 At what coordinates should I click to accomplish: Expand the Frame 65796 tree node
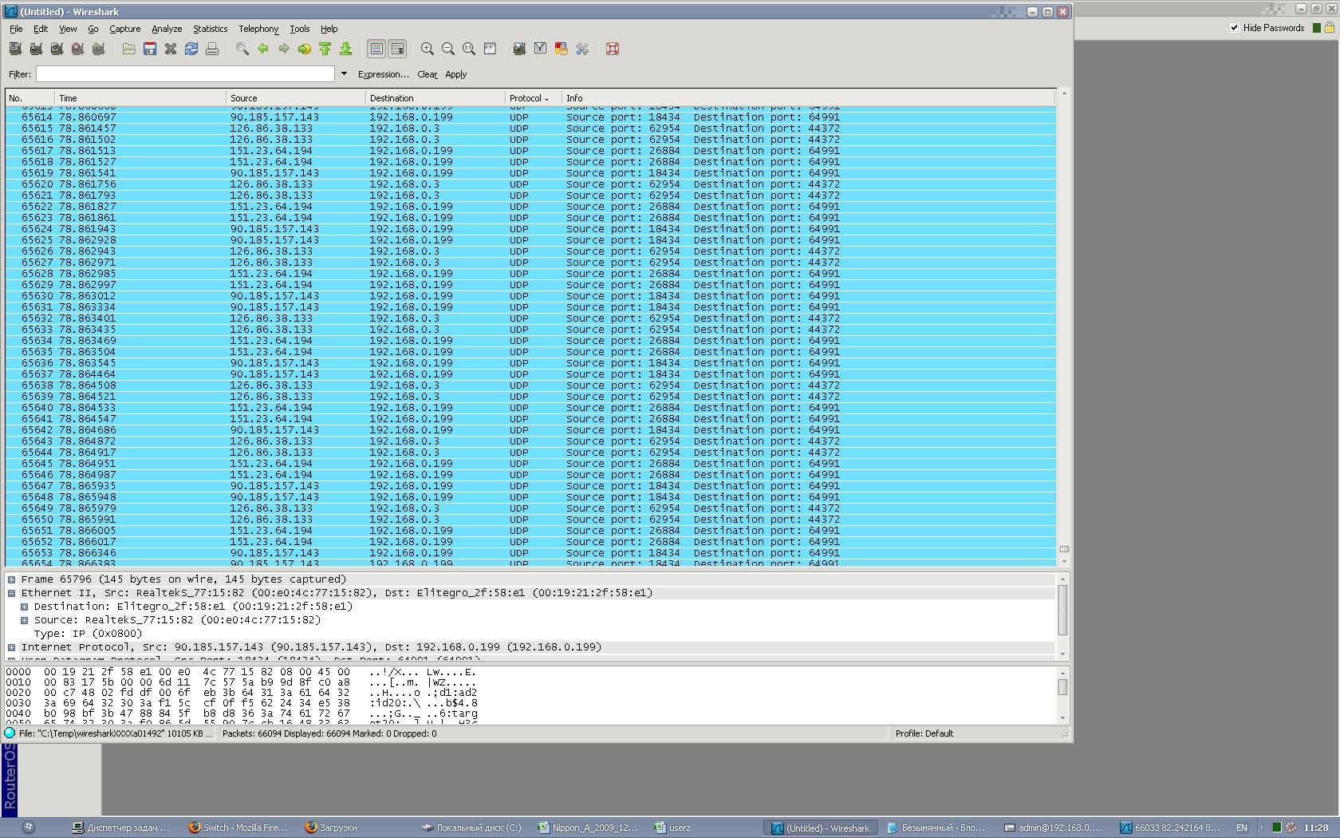12,579
